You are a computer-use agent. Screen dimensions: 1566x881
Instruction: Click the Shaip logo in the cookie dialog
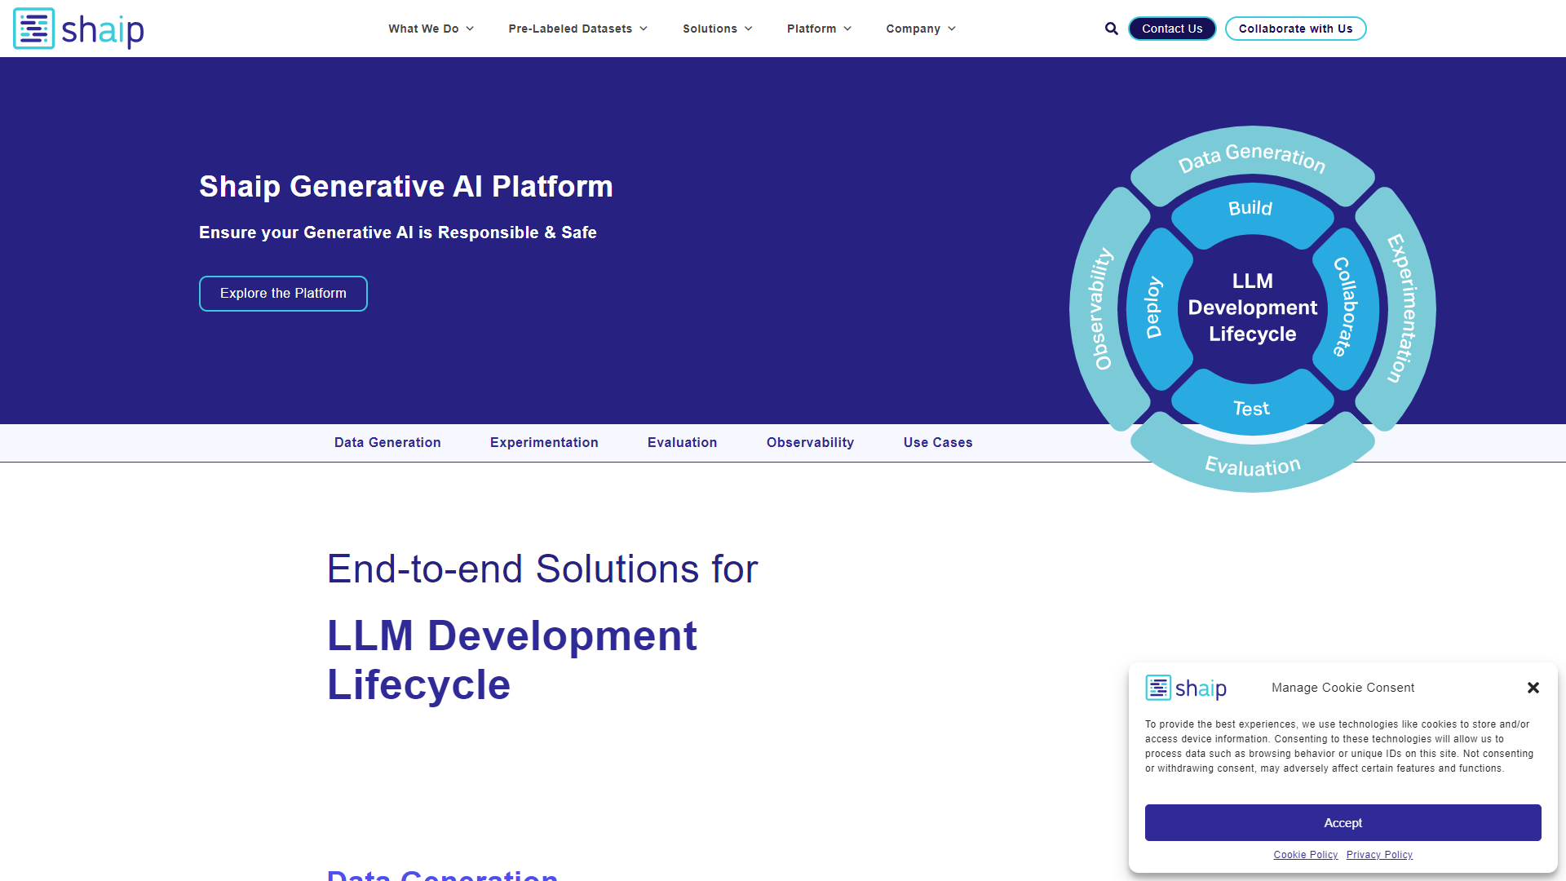point(1185,688)
